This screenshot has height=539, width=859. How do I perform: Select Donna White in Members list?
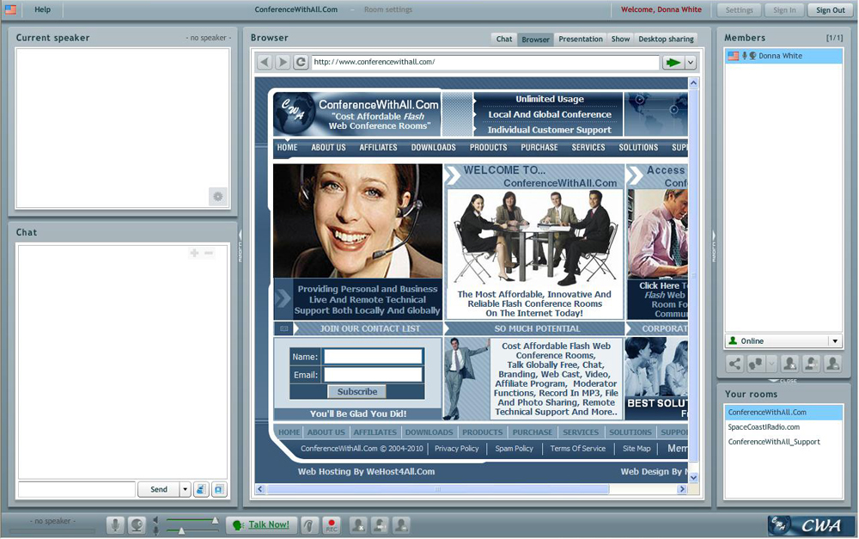(x=783, y=56)
